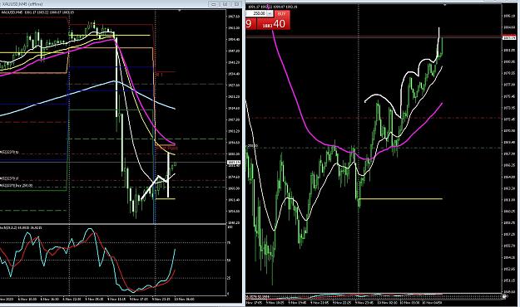The width and height of the screenshot is (520, 307).
Task: Edit the 250.00 lot volume field
Action: coord(256,13)
